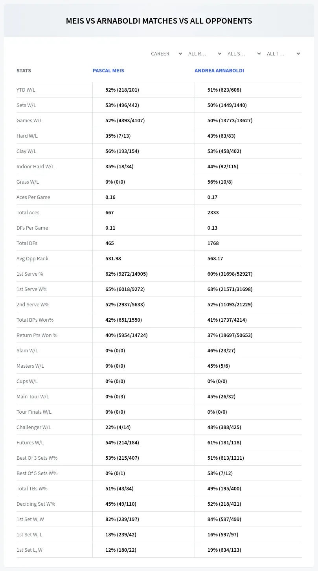Screen dimensions: 318x571
Task: Click the chevron arrow beside CAREER
Action: [x=180, y=53]
